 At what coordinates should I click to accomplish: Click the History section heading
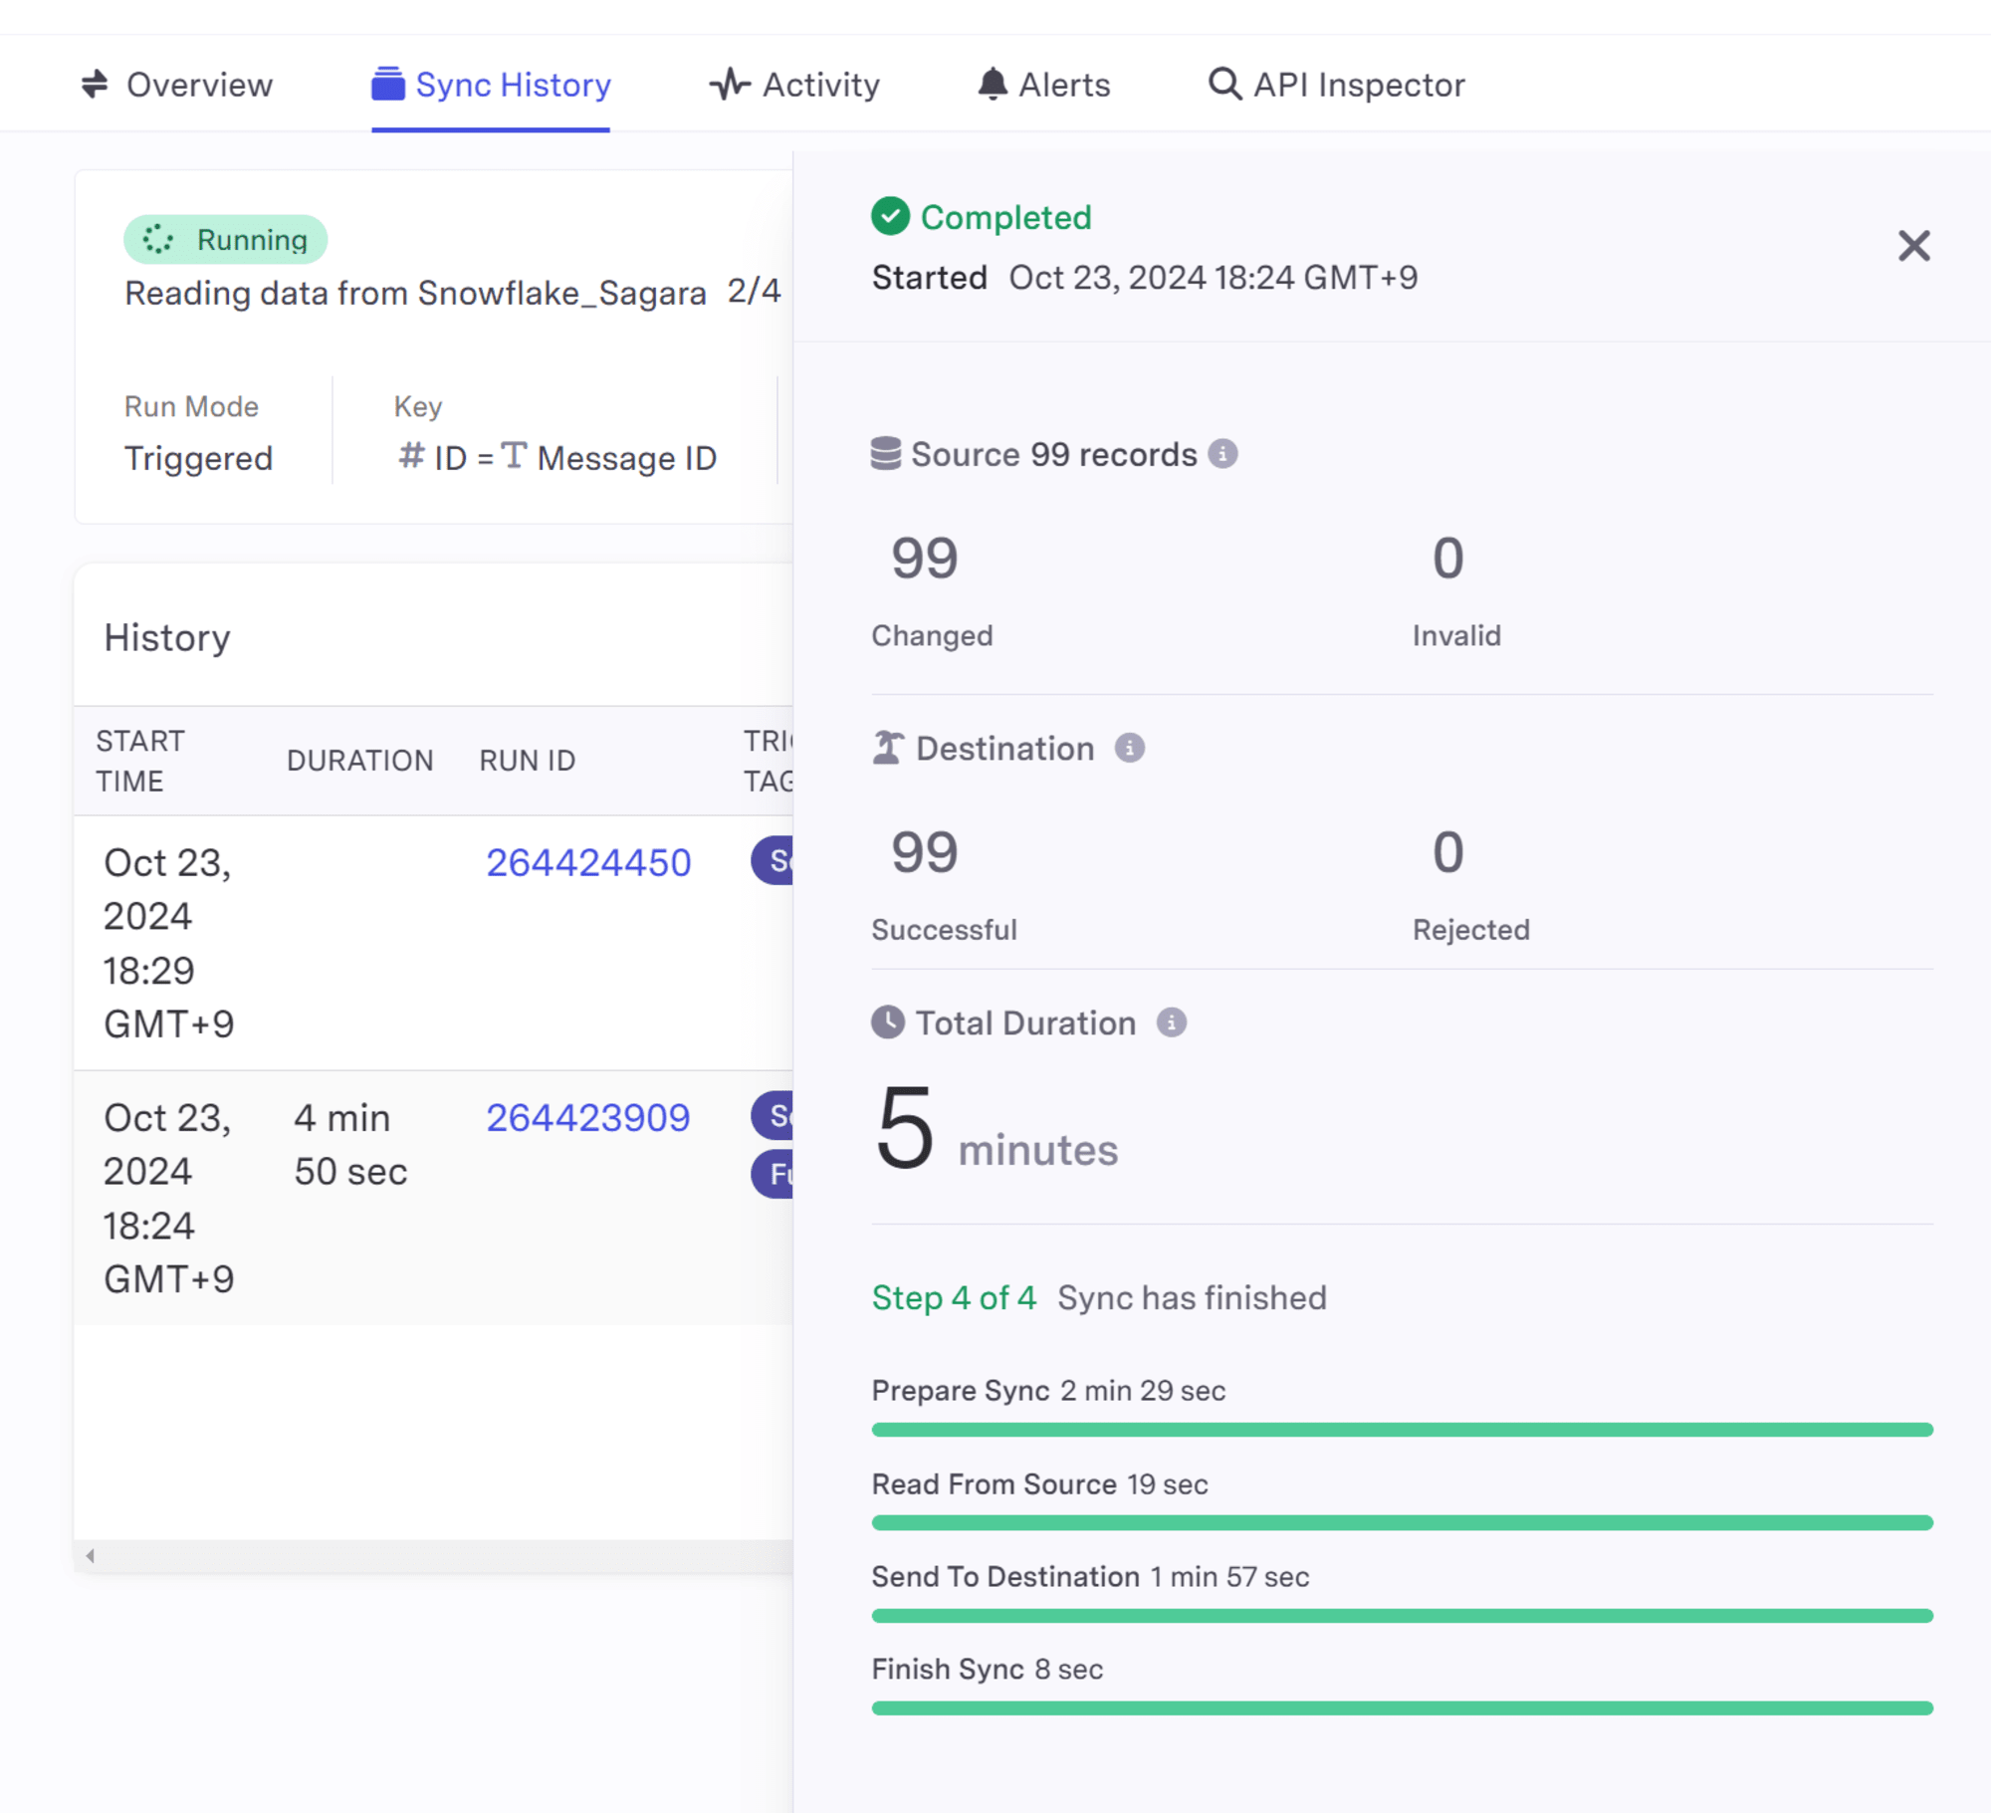(167, 637)
